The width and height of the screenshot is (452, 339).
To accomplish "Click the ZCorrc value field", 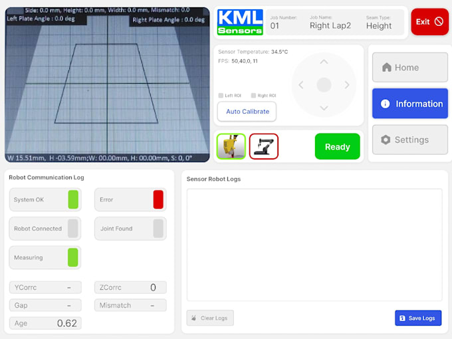I will tap(130, 287).
